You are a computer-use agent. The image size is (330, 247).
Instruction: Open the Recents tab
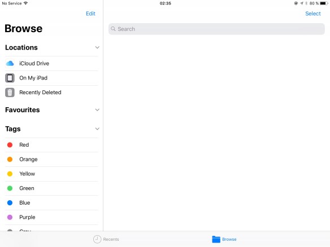[106, 239]
